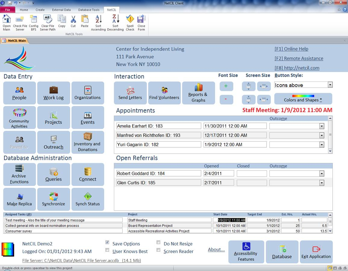Click the Synchronize icon

click(53, 199)
